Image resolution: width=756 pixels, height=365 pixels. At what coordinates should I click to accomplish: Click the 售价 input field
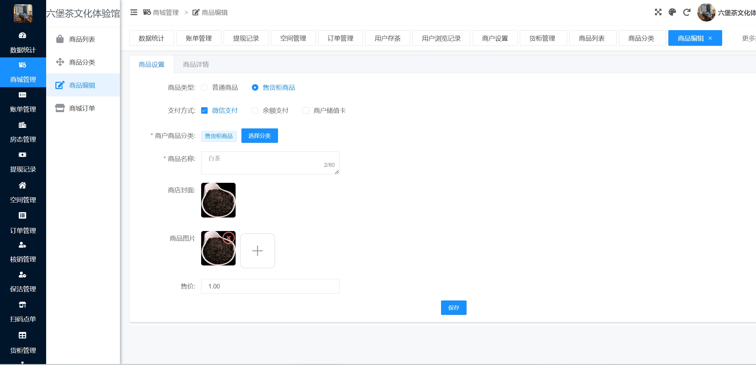(x=270, y=286)
